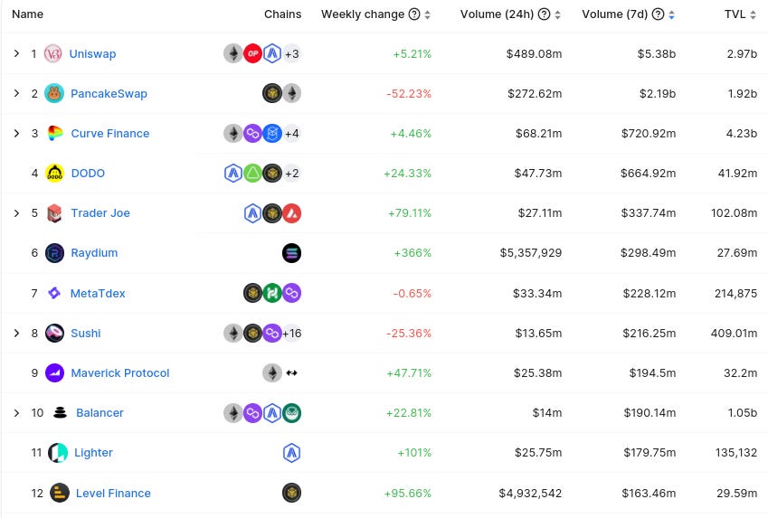The height and width of the screenshot is (518, 768).
Task: Click the -52.23% weekly change for PancakeSwap
Action: point(409,93)
